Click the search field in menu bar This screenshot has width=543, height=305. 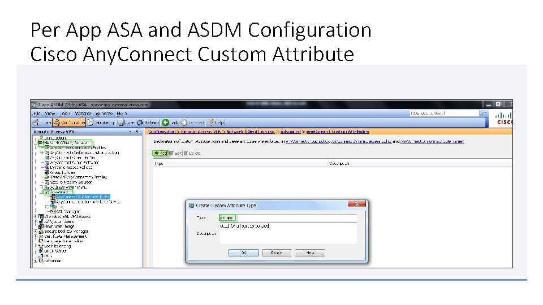(444, 113)
